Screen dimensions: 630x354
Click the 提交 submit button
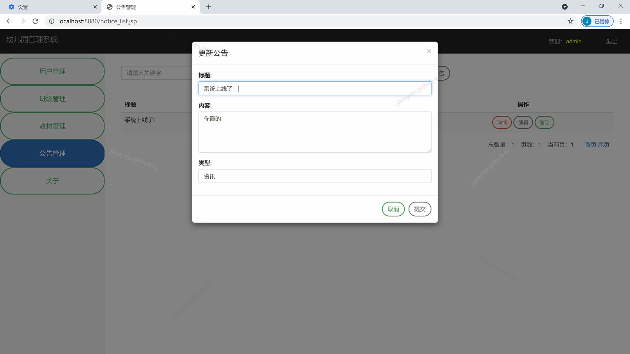click(420, 209)
